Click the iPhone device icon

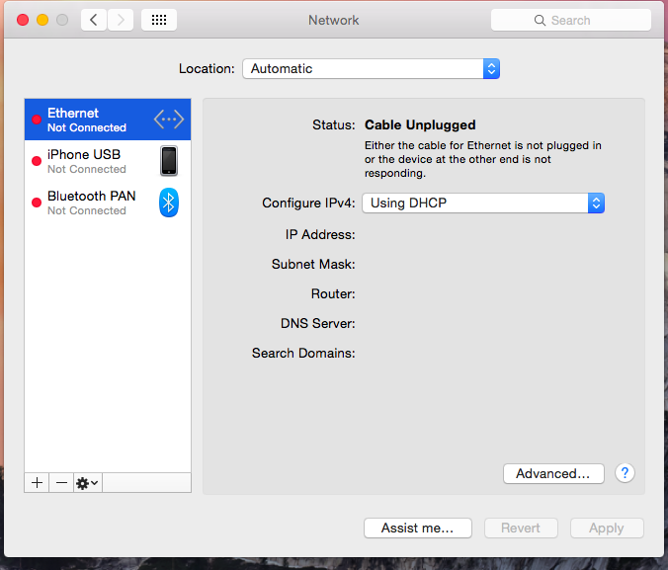[169, 161]
